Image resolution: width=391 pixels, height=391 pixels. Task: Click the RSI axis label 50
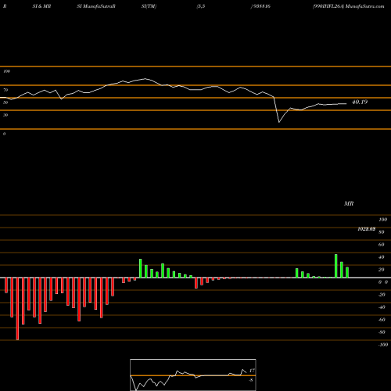click(x=5, y=102)
